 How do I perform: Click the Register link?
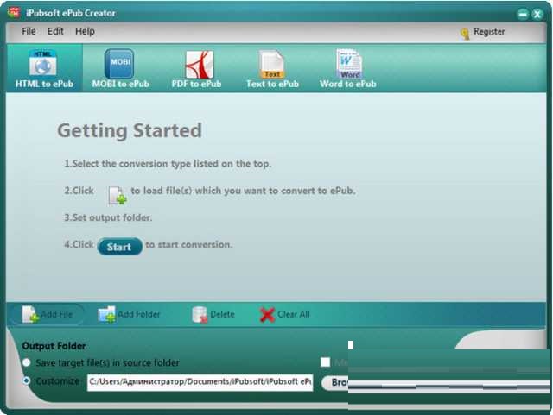[489, 31]
